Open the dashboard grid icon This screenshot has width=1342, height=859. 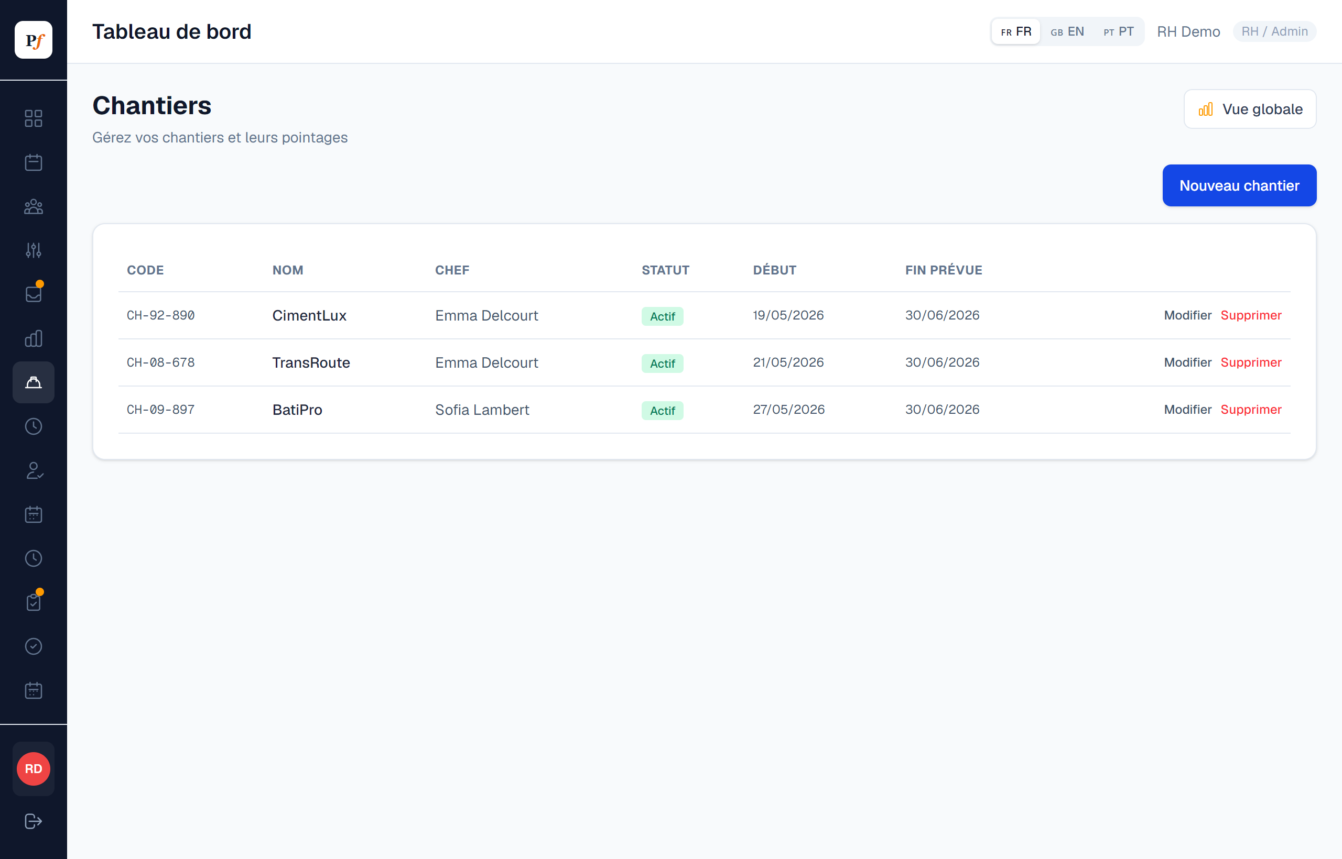[x=34, y=118]
